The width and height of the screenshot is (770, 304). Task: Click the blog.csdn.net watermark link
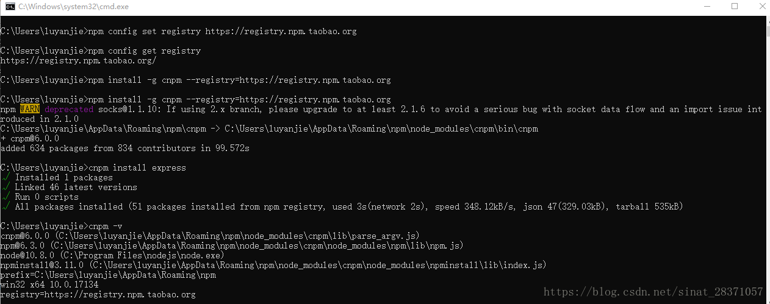tap(653, 292)
